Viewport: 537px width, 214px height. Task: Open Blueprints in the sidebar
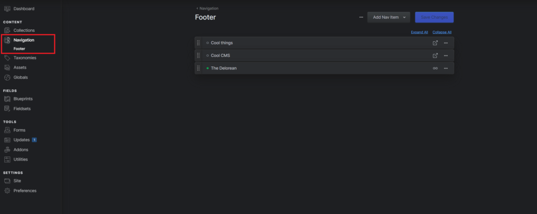(23, 99)
